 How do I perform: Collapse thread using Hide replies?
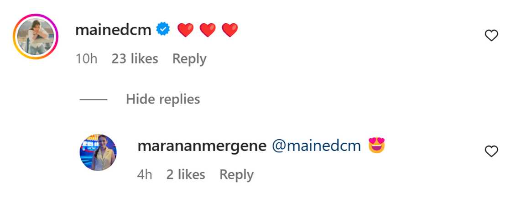click(x=163, y=99)
